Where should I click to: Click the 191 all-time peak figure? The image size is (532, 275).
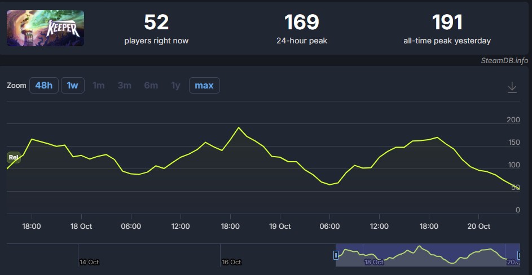pyautogui.click(x=447, y=23)
